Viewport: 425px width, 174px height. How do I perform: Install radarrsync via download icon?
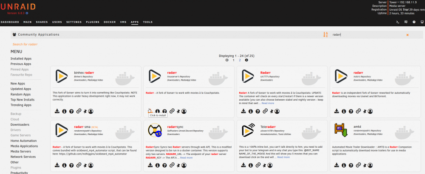pyautogui.click(x=150, y=165)
